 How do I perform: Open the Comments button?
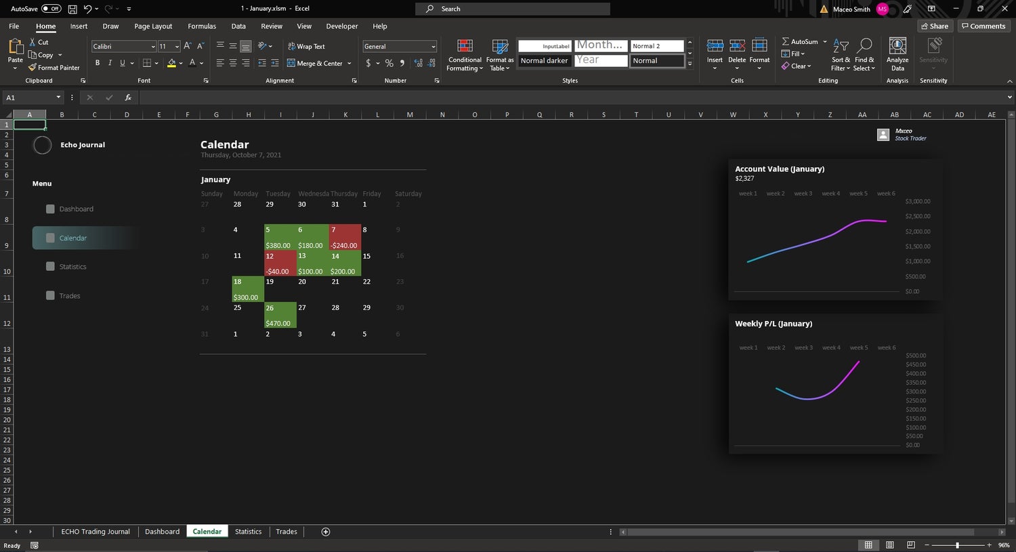(x=983, y=26)
